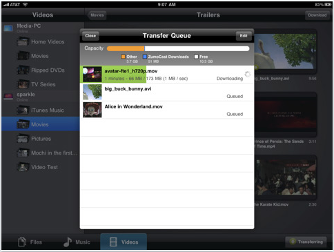Select the Media-PC computer icon

pos(8,28)
